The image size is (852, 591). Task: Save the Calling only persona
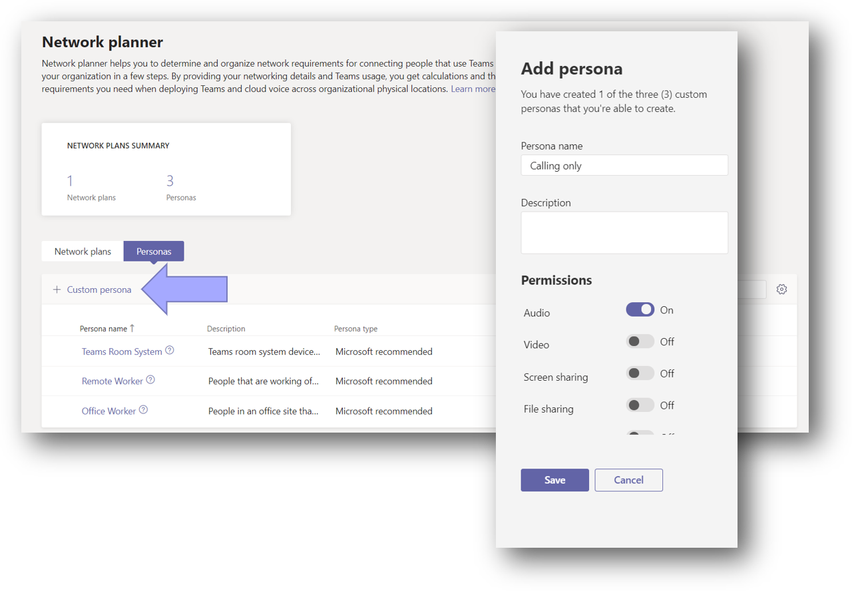554,479
